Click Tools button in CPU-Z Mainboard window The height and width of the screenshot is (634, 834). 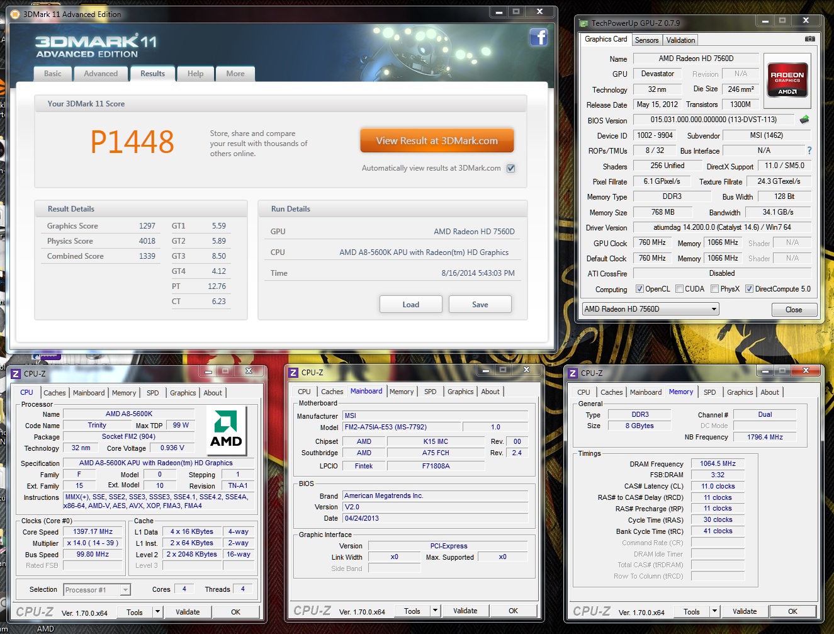click(412, 611)
